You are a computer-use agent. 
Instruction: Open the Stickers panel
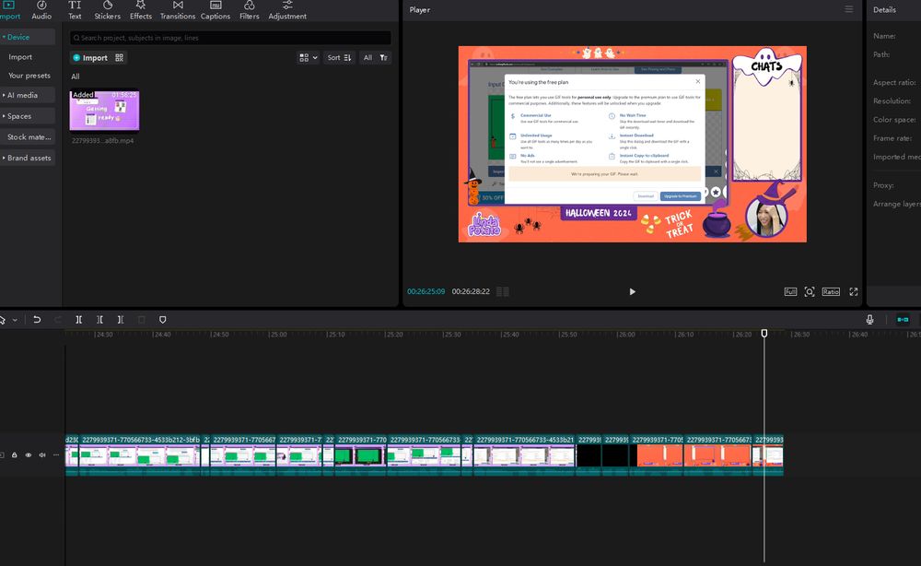point(107,10)
